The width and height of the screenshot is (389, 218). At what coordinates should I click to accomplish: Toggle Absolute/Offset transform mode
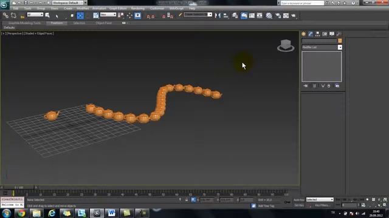[193, 200]
